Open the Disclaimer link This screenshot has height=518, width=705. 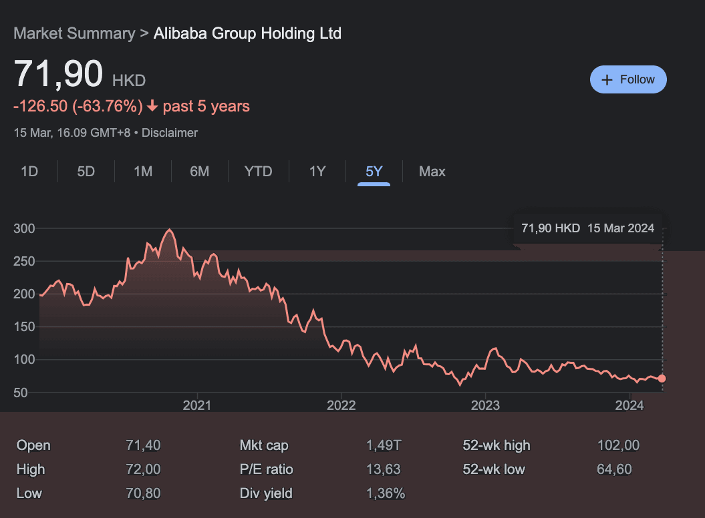[x=170, y=133]
